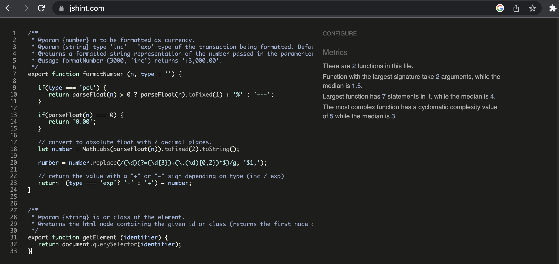View site info via the lock icon

point(61,8)
